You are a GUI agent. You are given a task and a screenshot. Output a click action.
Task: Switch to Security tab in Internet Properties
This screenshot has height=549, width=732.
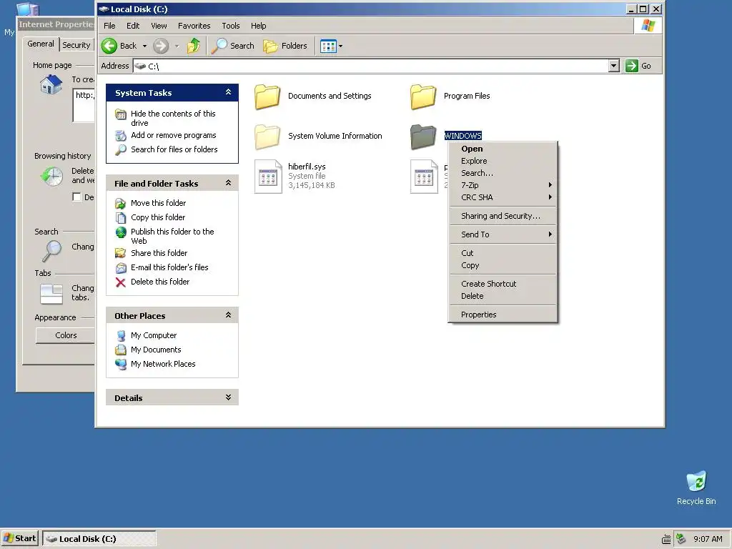76,45
